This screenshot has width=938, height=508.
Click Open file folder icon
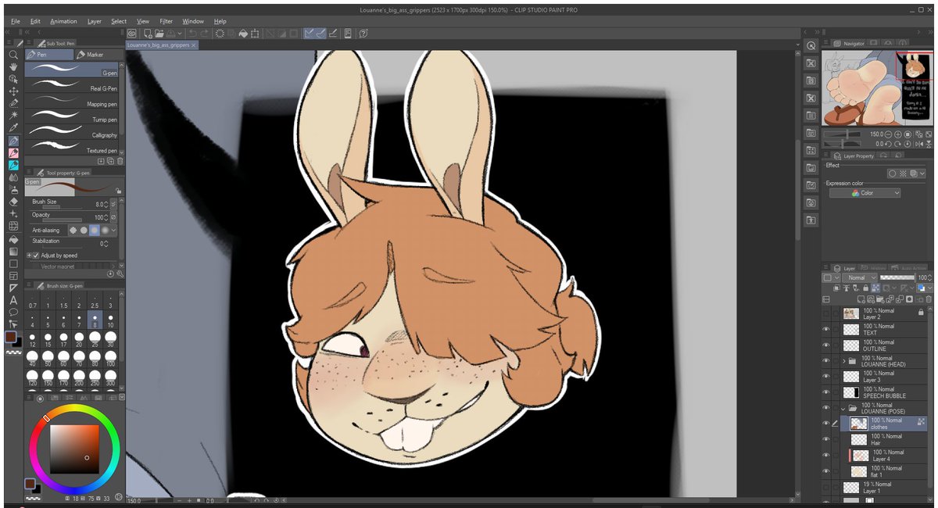159,34
